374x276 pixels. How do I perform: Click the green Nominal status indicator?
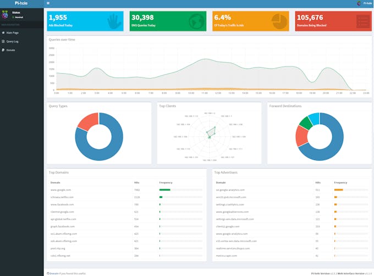point(18,18)
